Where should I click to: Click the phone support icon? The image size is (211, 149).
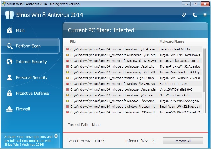(x=195, y=15)
